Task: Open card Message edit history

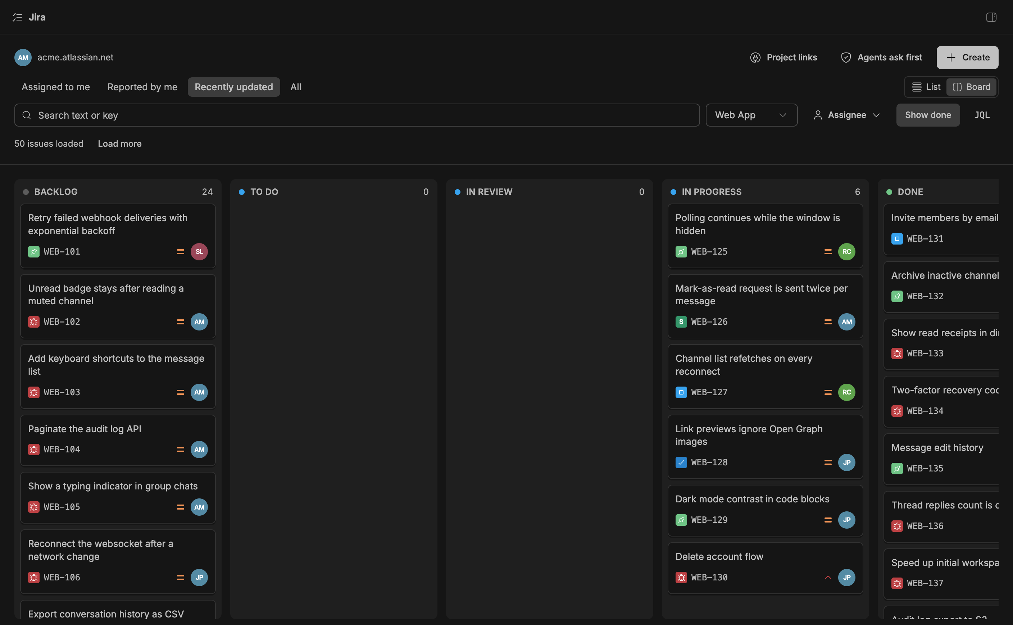Action: [x=941, y=459]
